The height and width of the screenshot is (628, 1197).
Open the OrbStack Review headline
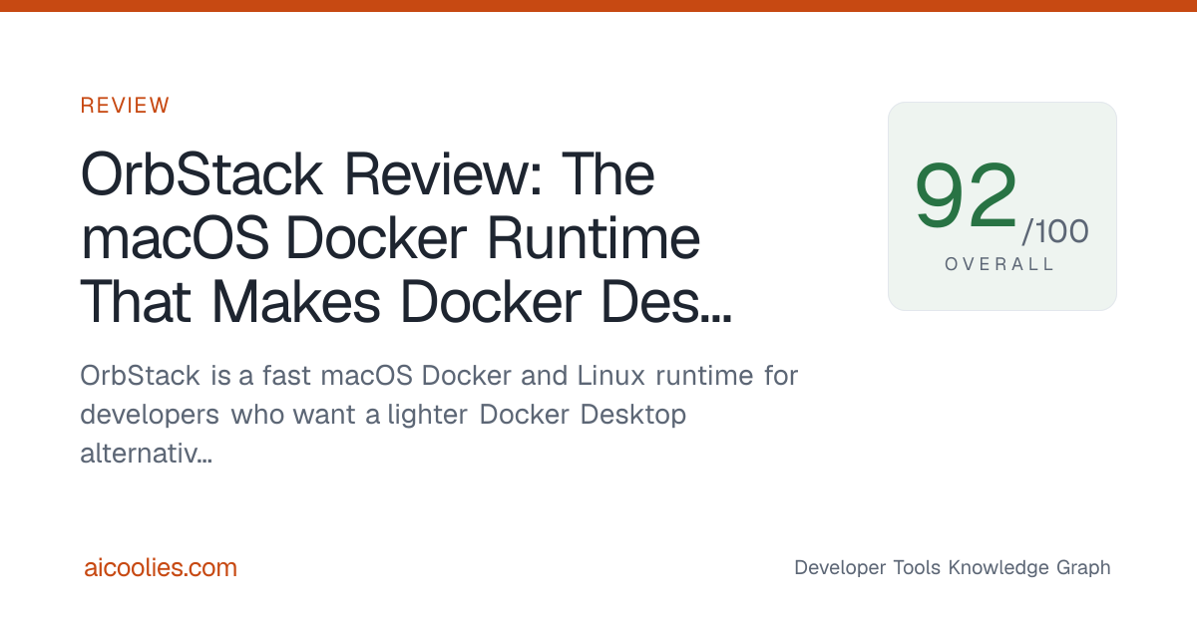point(406,239)
